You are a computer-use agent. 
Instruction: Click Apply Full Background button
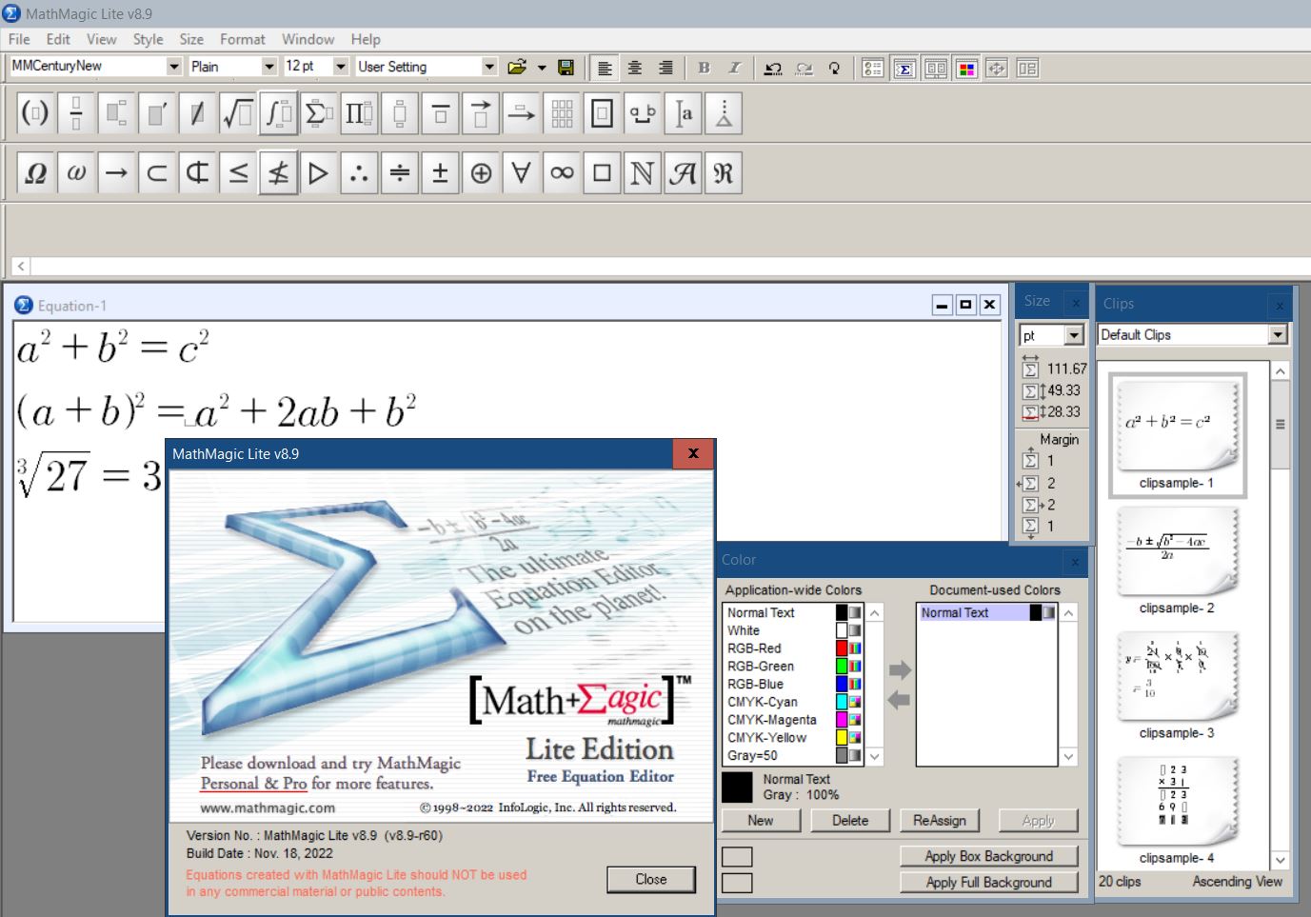pyautogui.click(x=989, y=883)
